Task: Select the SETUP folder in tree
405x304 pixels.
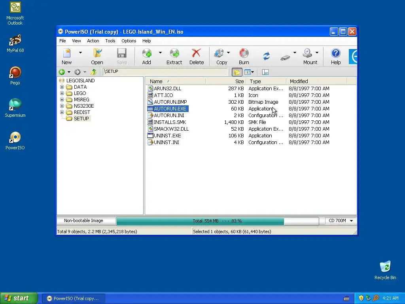Action: point(81,118)
